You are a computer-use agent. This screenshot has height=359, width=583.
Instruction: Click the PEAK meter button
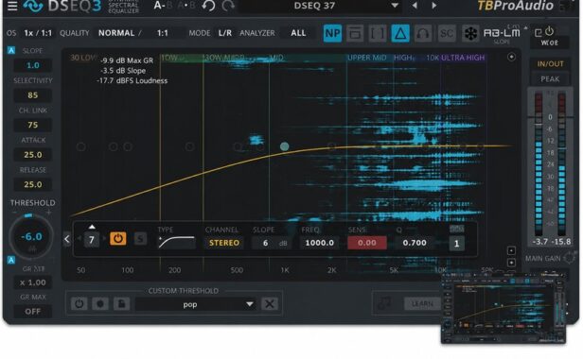pyautogui.click(x=550, y=78)
